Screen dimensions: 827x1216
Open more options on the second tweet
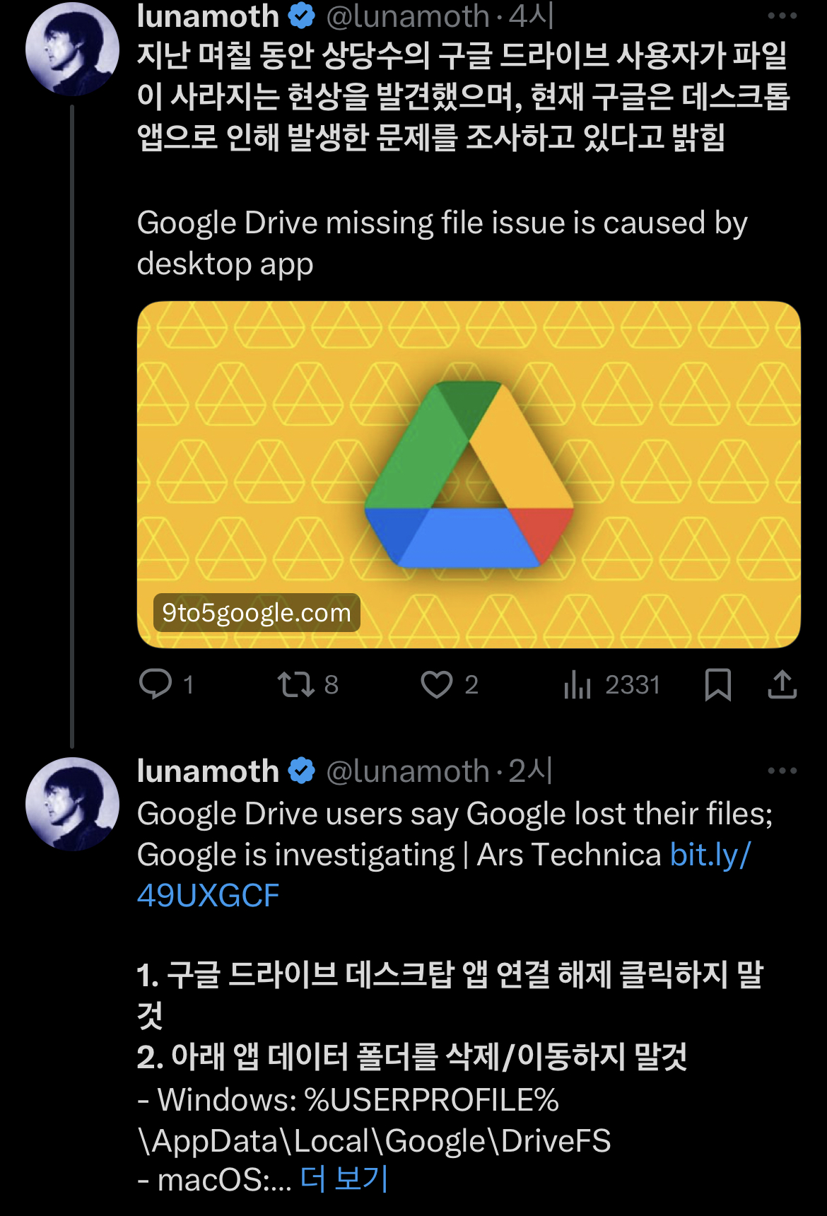coord(782,771)
